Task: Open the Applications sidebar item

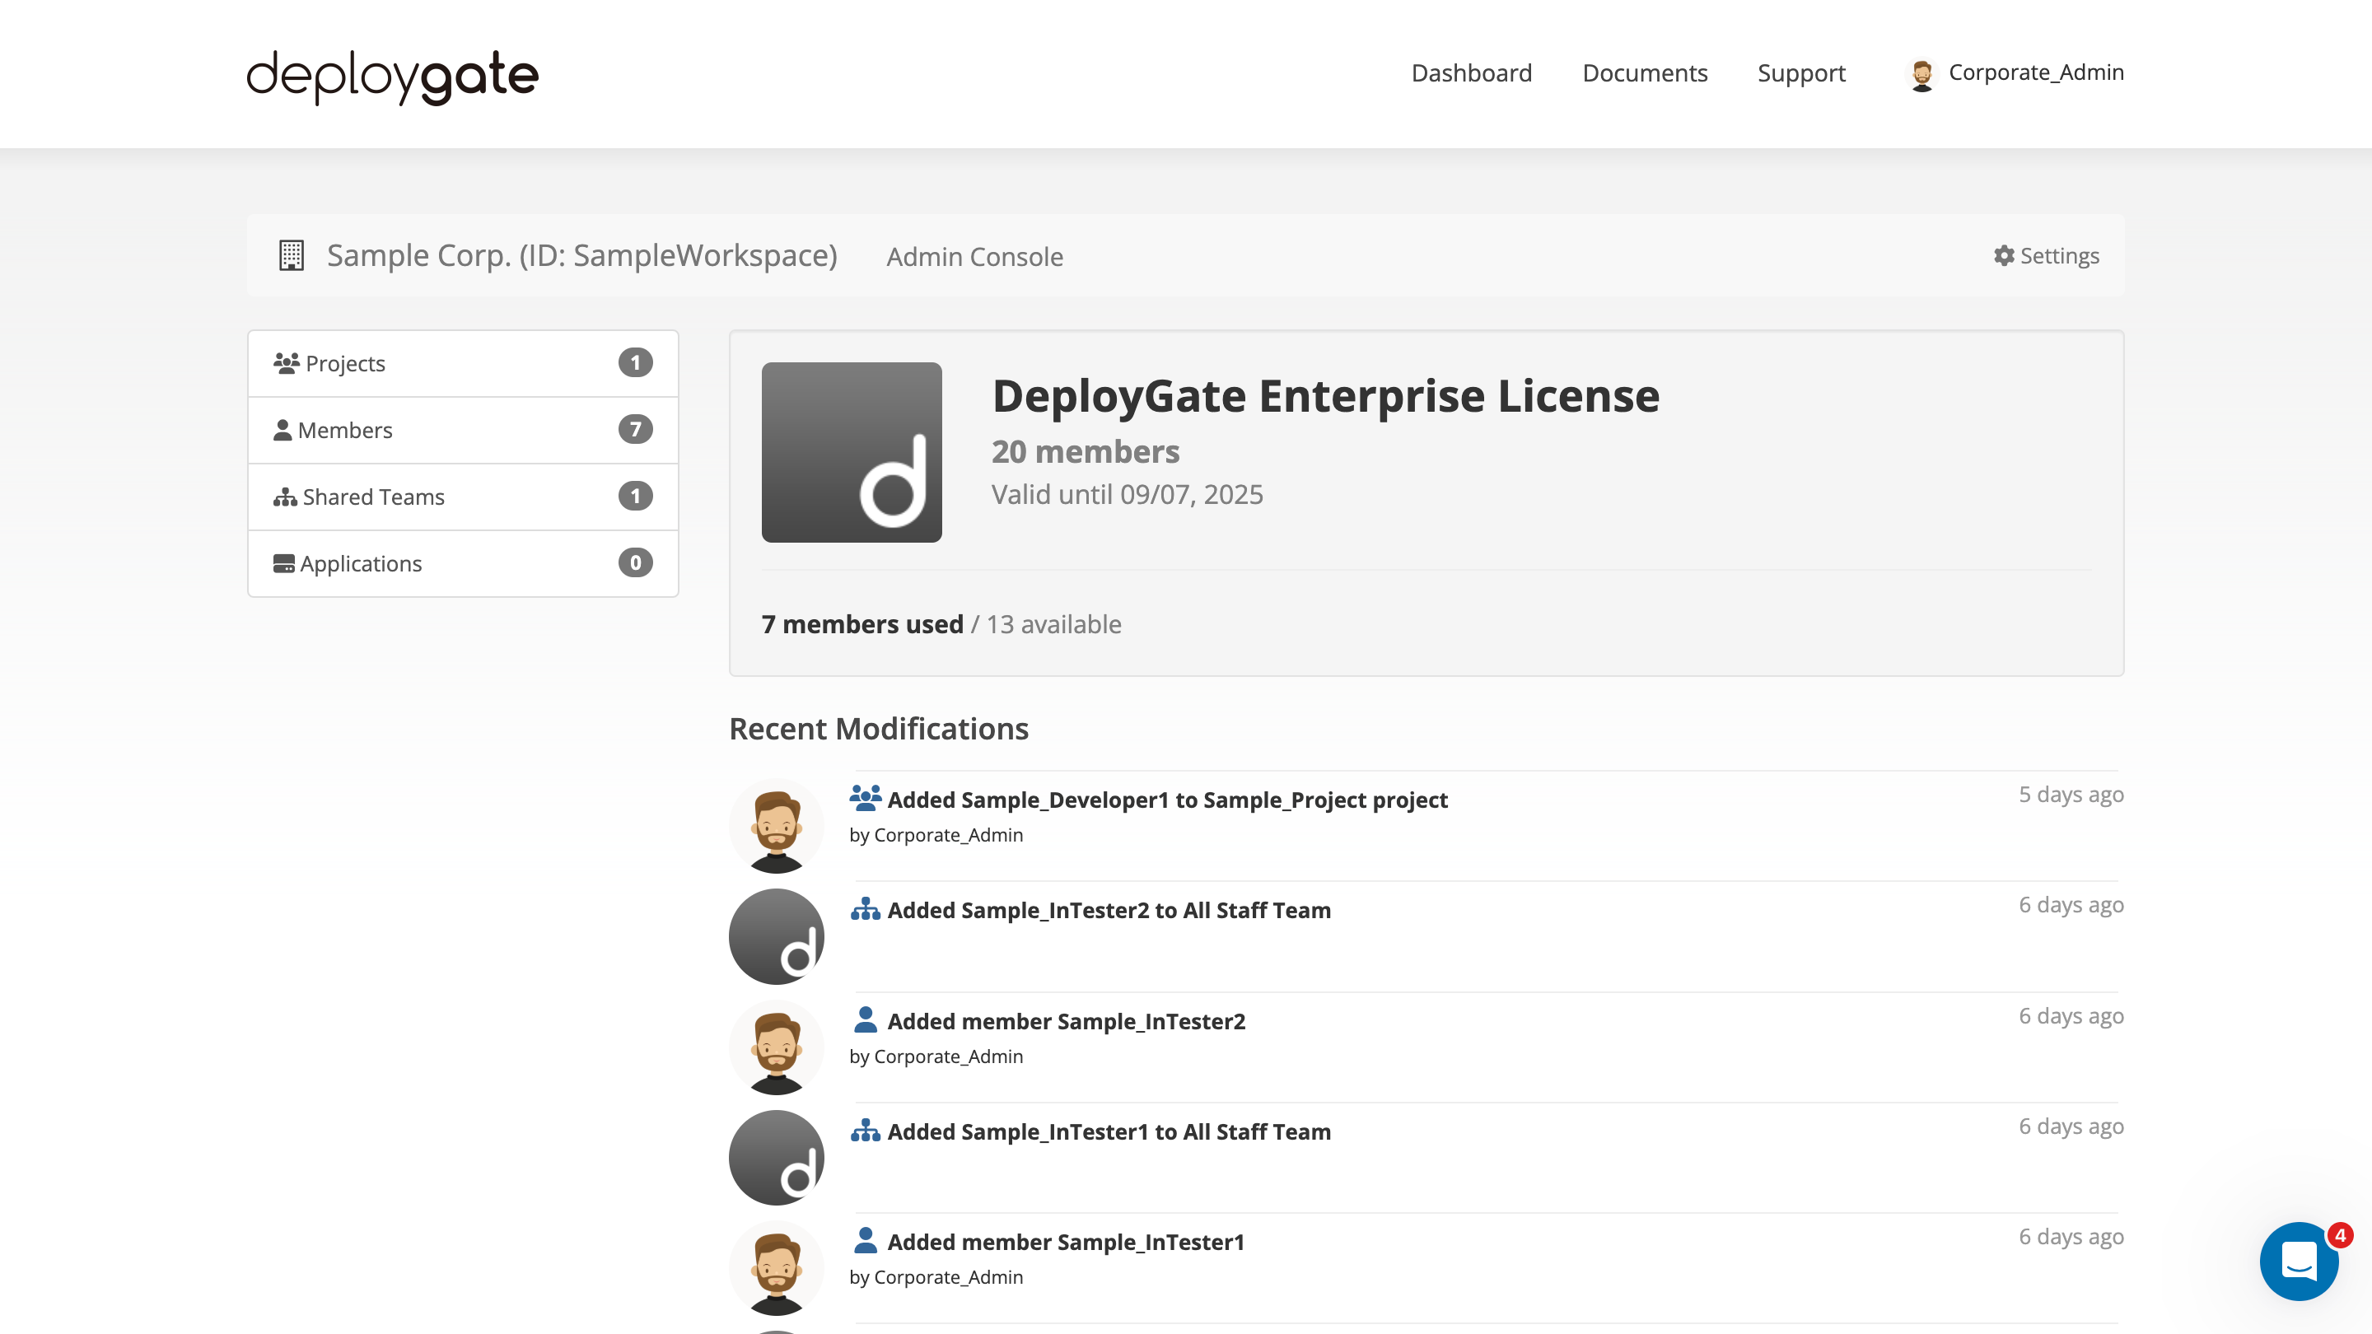Action: coord(462,563)
